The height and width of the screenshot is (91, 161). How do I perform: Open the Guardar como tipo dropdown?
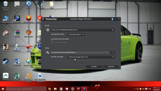pyautogui.click(x=91, y=57)
